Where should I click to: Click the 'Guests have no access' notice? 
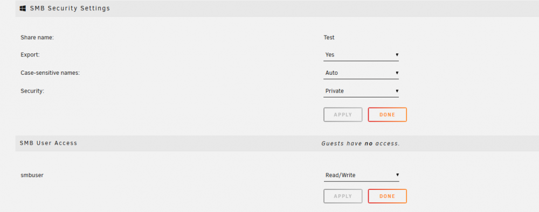[x=361, y=143]
